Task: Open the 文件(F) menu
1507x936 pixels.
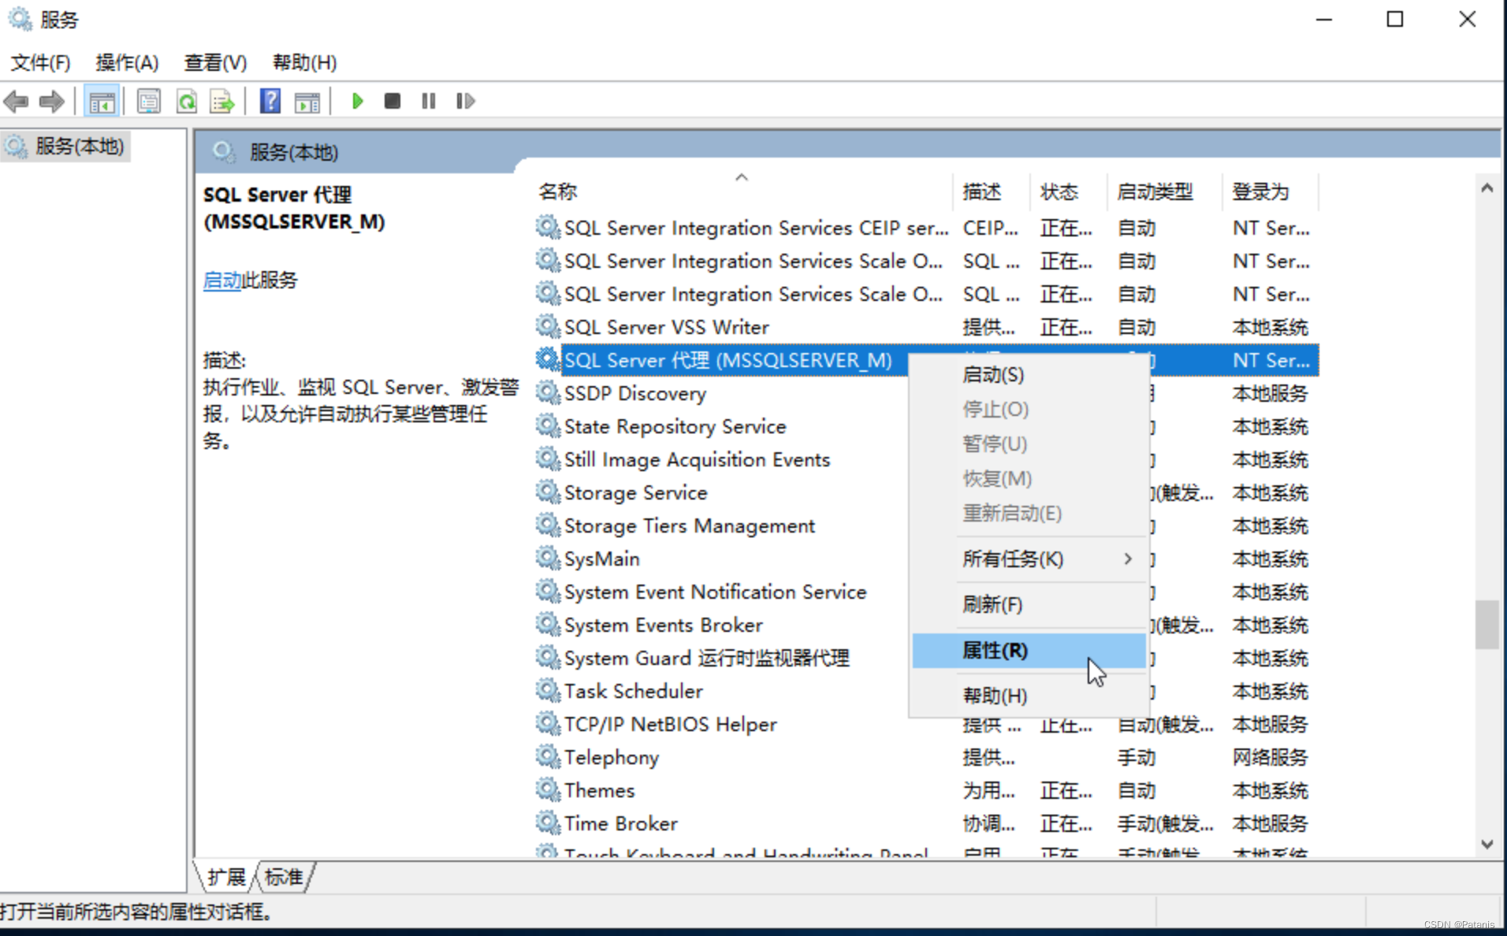Action: (x=41, y=62)
